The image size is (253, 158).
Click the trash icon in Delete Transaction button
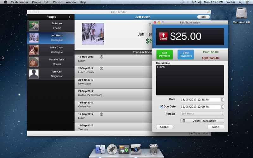tap(184, 121)
